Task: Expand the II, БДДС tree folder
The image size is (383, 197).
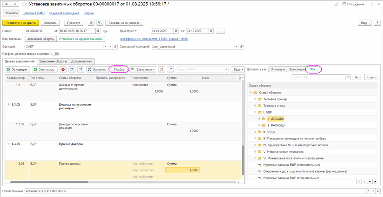Action: click(x=255, y=132)
